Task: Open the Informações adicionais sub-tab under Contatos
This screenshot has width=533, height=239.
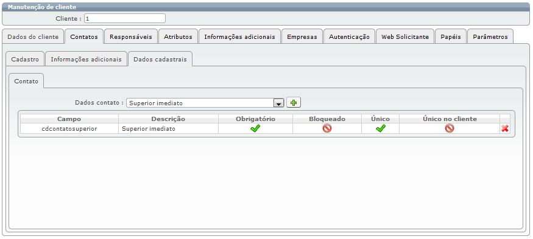Action: tap(86, 59)
